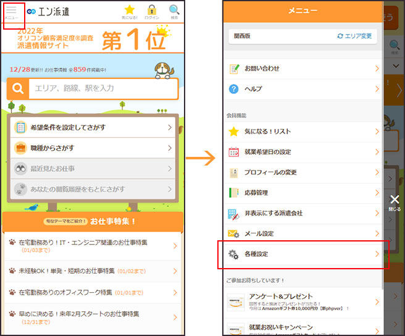Click the paw icon beside あなたの閲覧履歴

pyautogui.click(x=20, y=189)
